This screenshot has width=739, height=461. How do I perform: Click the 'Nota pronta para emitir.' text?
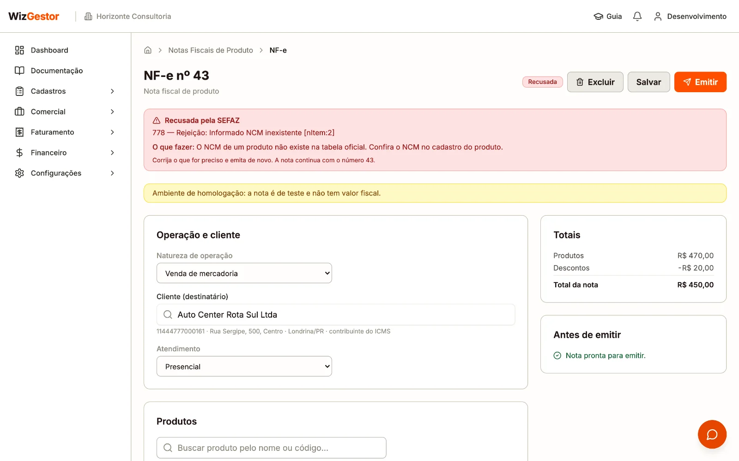point(606,355)
